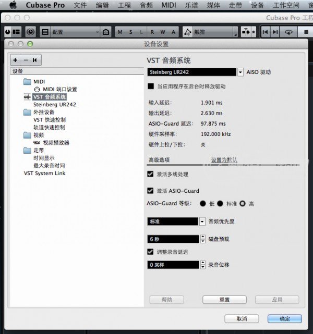Toggle the S solo-all button
This screenshot has height=334, width=313.
131,32
